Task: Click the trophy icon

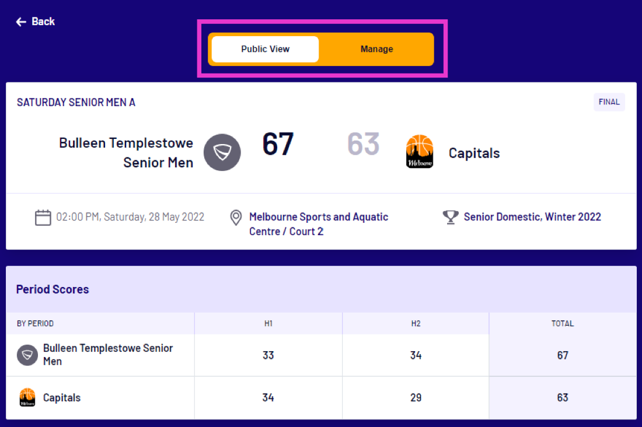Action: point(451,217)
